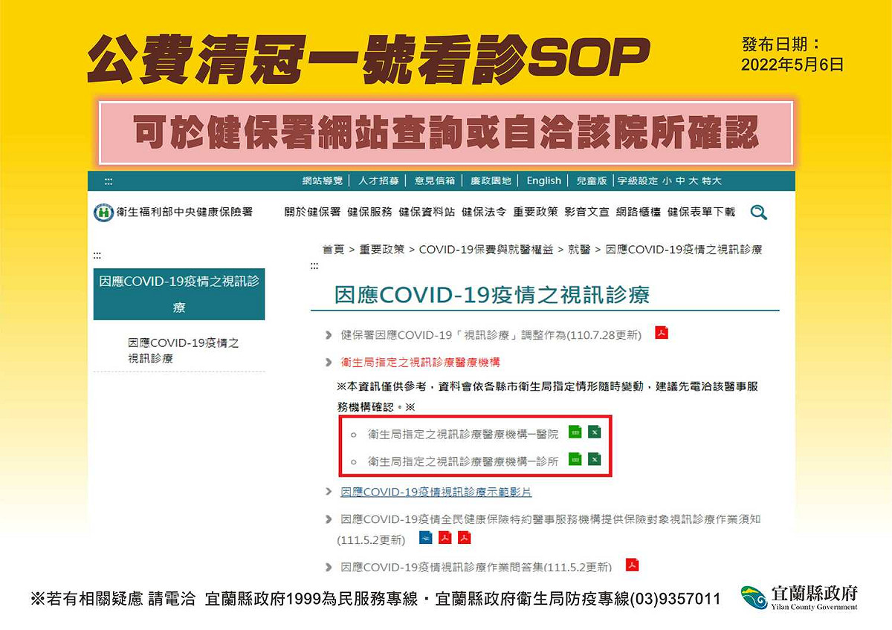Expand chevron before 視訊診療示範影片 link
This screenshot has width=892, height=630.
pos(329,492)
